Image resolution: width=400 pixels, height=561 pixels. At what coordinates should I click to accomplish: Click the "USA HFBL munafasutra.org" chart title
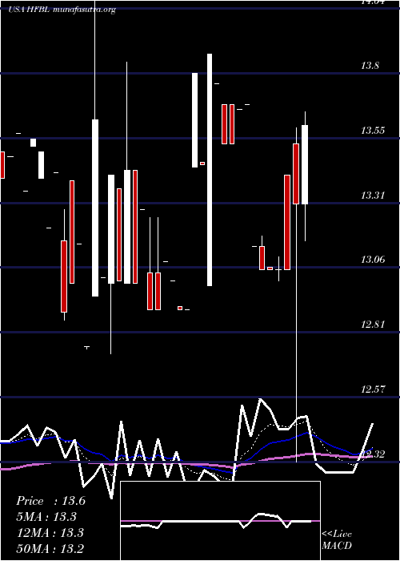click(62, 10)
